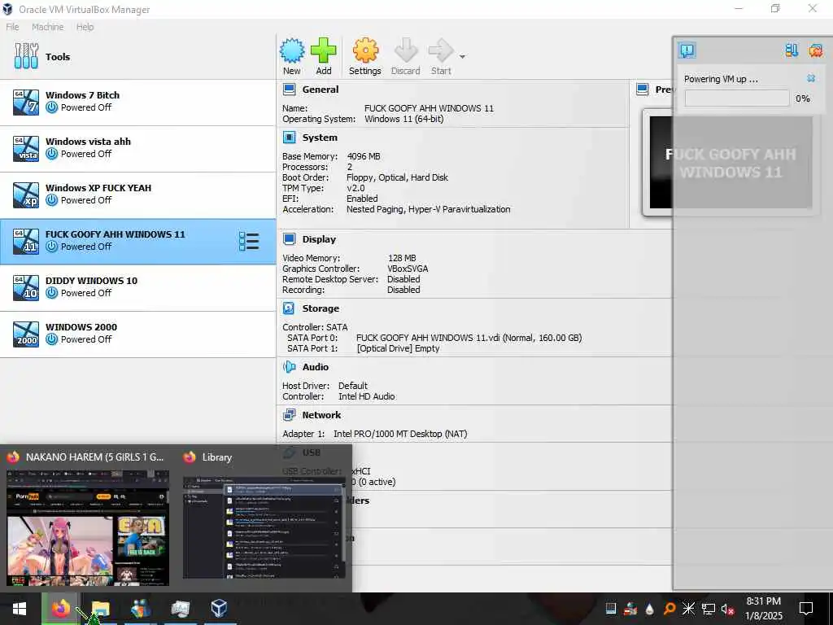Click the System section chip icon
The image size is (833, 625).
click(289, 138)
